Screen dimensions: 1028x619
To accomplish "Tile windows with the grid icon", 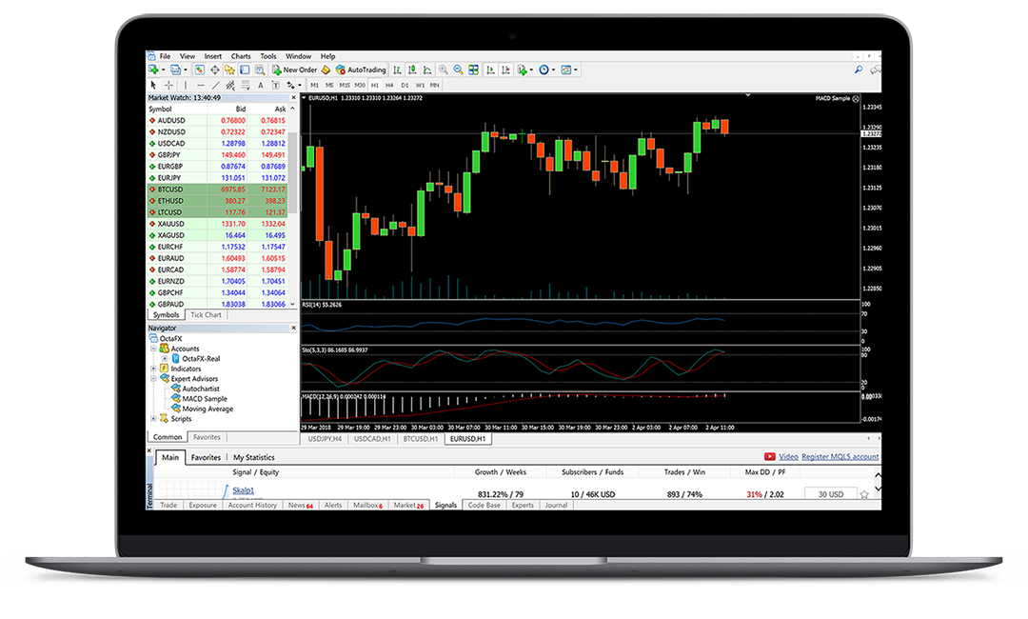I will (473, 70).
